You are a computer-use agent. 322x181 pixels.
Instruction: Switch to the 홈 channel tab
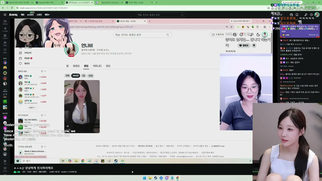(x=67, y=66)
